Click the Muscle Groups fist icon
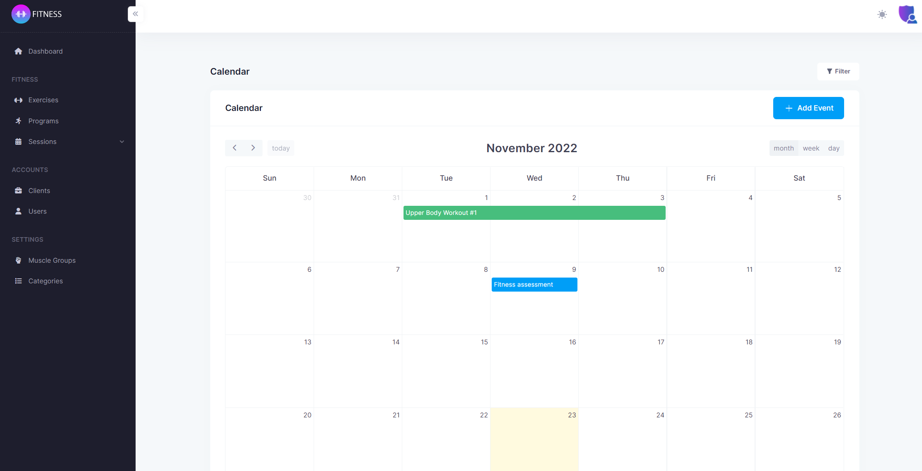The height and width of the screenshot is (471, 922). (x=18, y=260)
